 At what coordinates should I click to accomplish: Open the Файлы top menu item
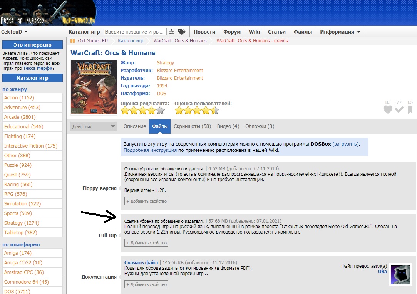click(303, 32)
